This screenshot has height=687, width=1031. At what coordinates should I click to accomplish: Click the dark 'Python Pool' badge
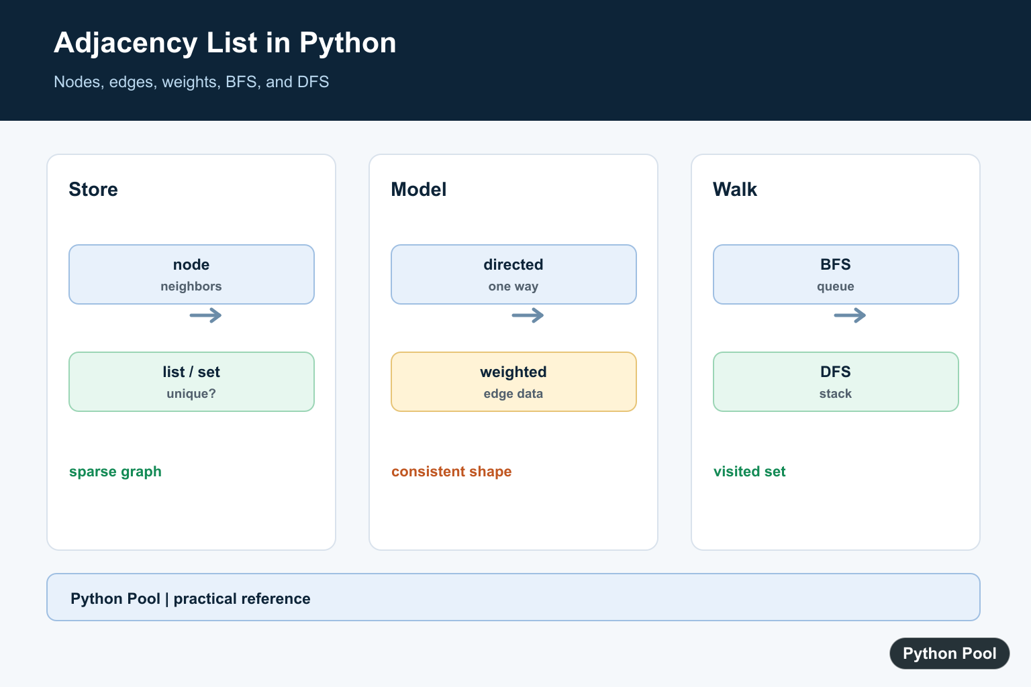tap(950, 653)
